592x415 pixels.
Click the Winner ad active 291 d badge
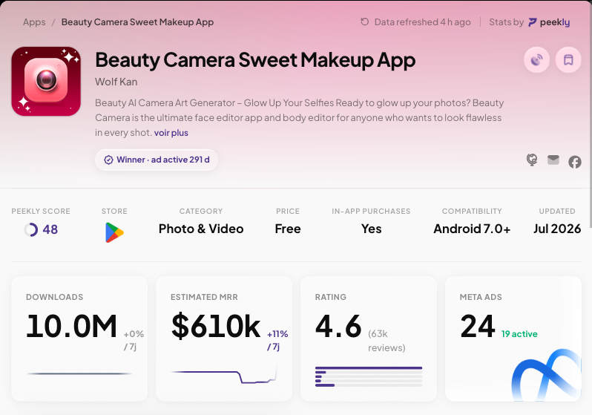[x=157, y=160]
